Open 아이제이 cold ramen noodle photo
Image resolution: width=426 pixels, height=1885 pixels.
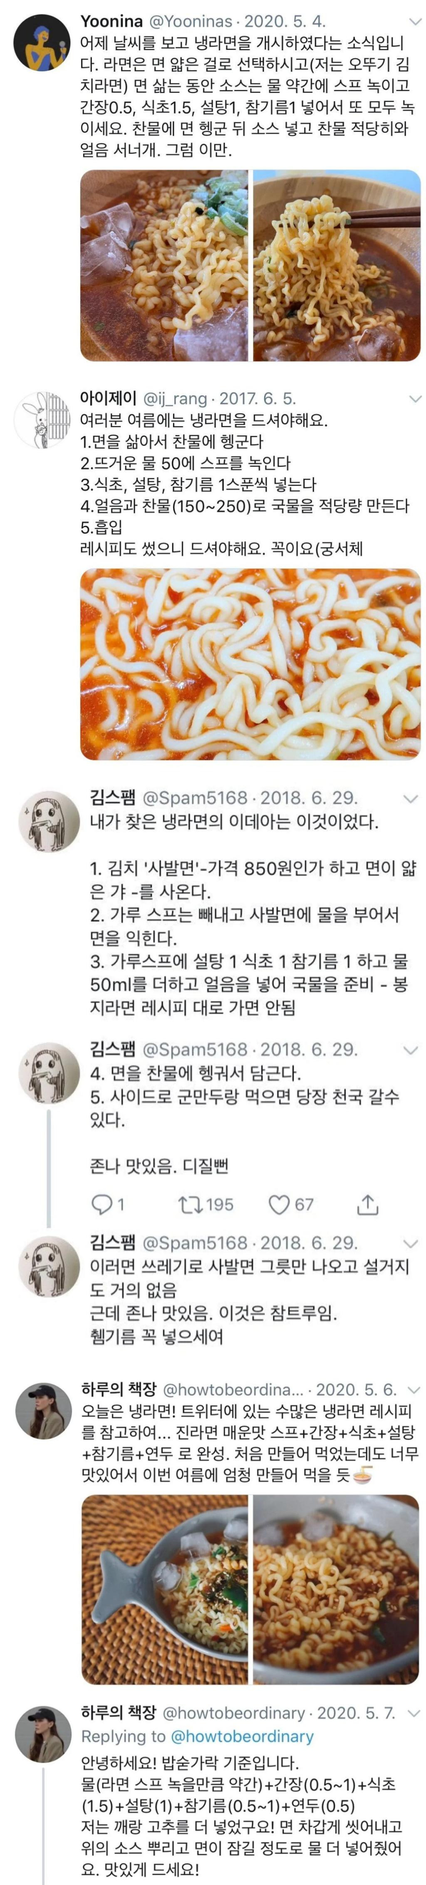(250, 664)
